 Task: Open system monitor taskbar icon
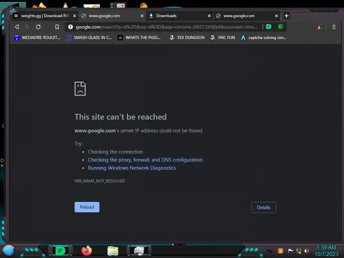(139, 251)
